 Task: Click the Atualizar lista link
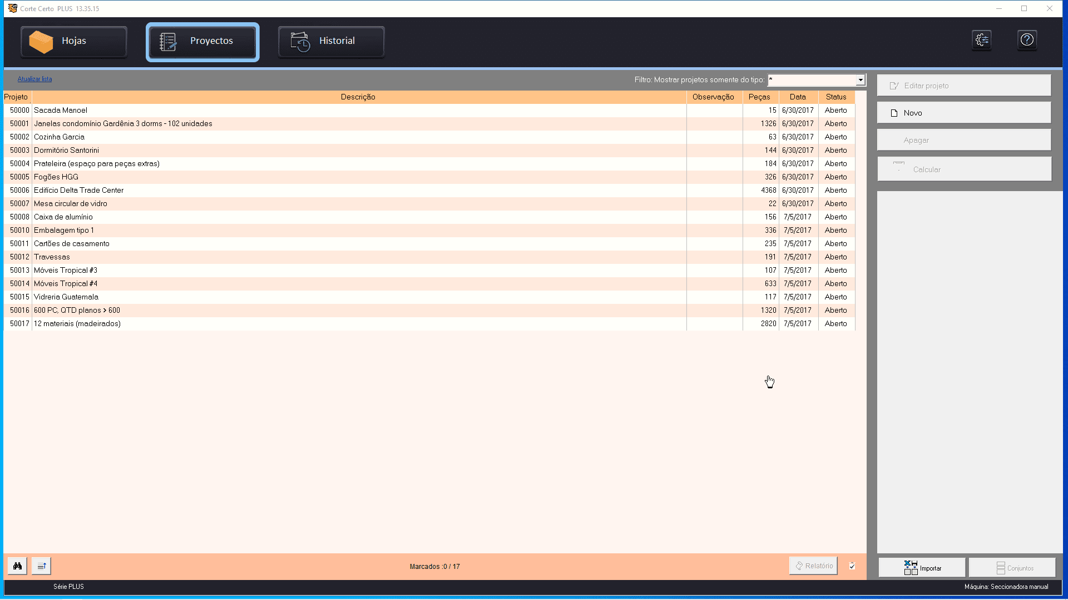click(34, 79)
